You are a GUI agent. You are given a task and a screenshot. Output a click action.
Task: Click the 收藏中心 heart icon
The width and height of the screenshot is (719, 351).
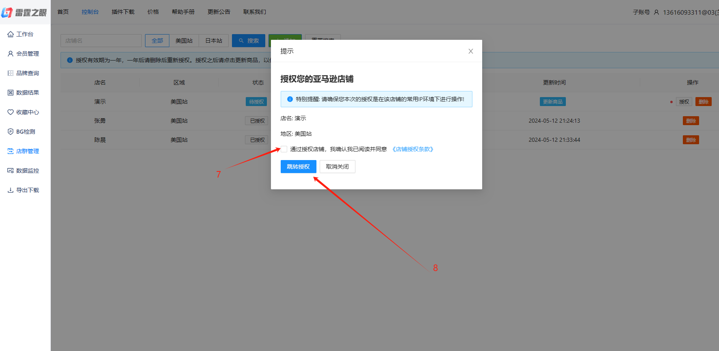tap(11, 112)
